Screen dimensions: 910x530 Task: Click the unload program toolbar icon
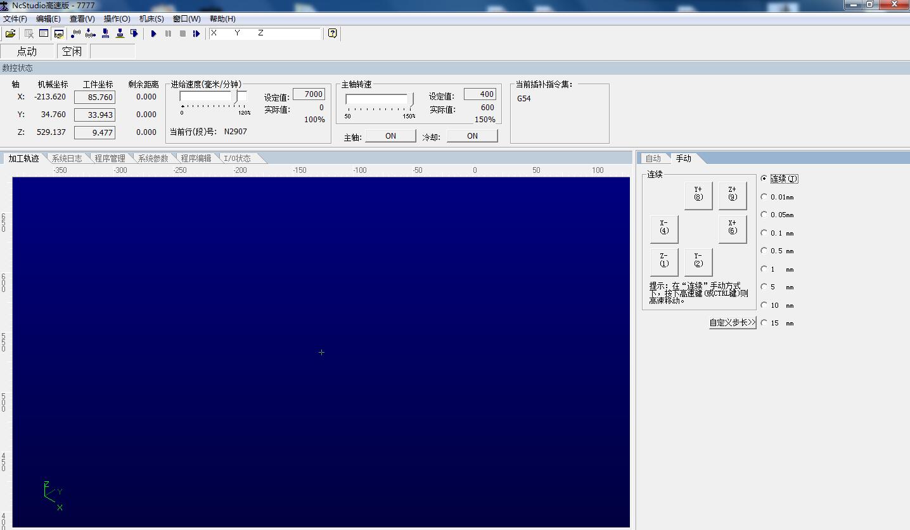coord(29,34)
